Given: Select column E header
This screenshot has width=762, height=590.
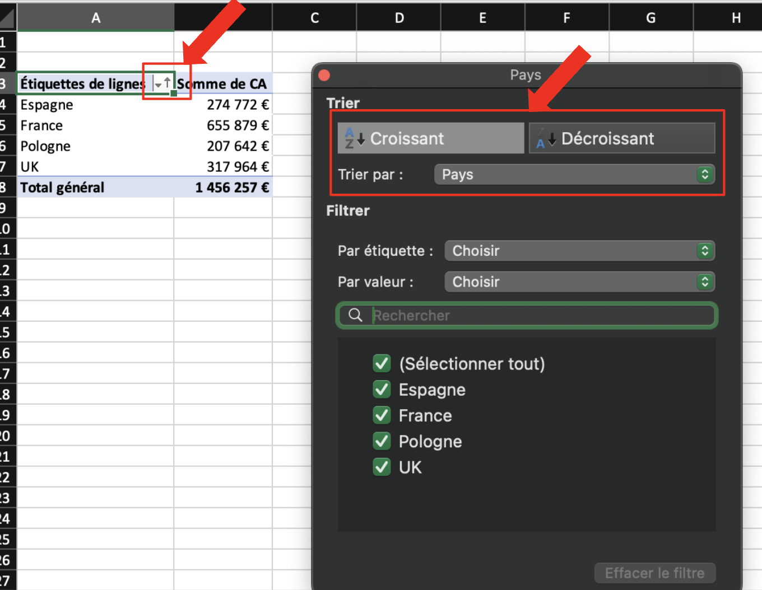Looking at the screenshot, I should 483,18.
